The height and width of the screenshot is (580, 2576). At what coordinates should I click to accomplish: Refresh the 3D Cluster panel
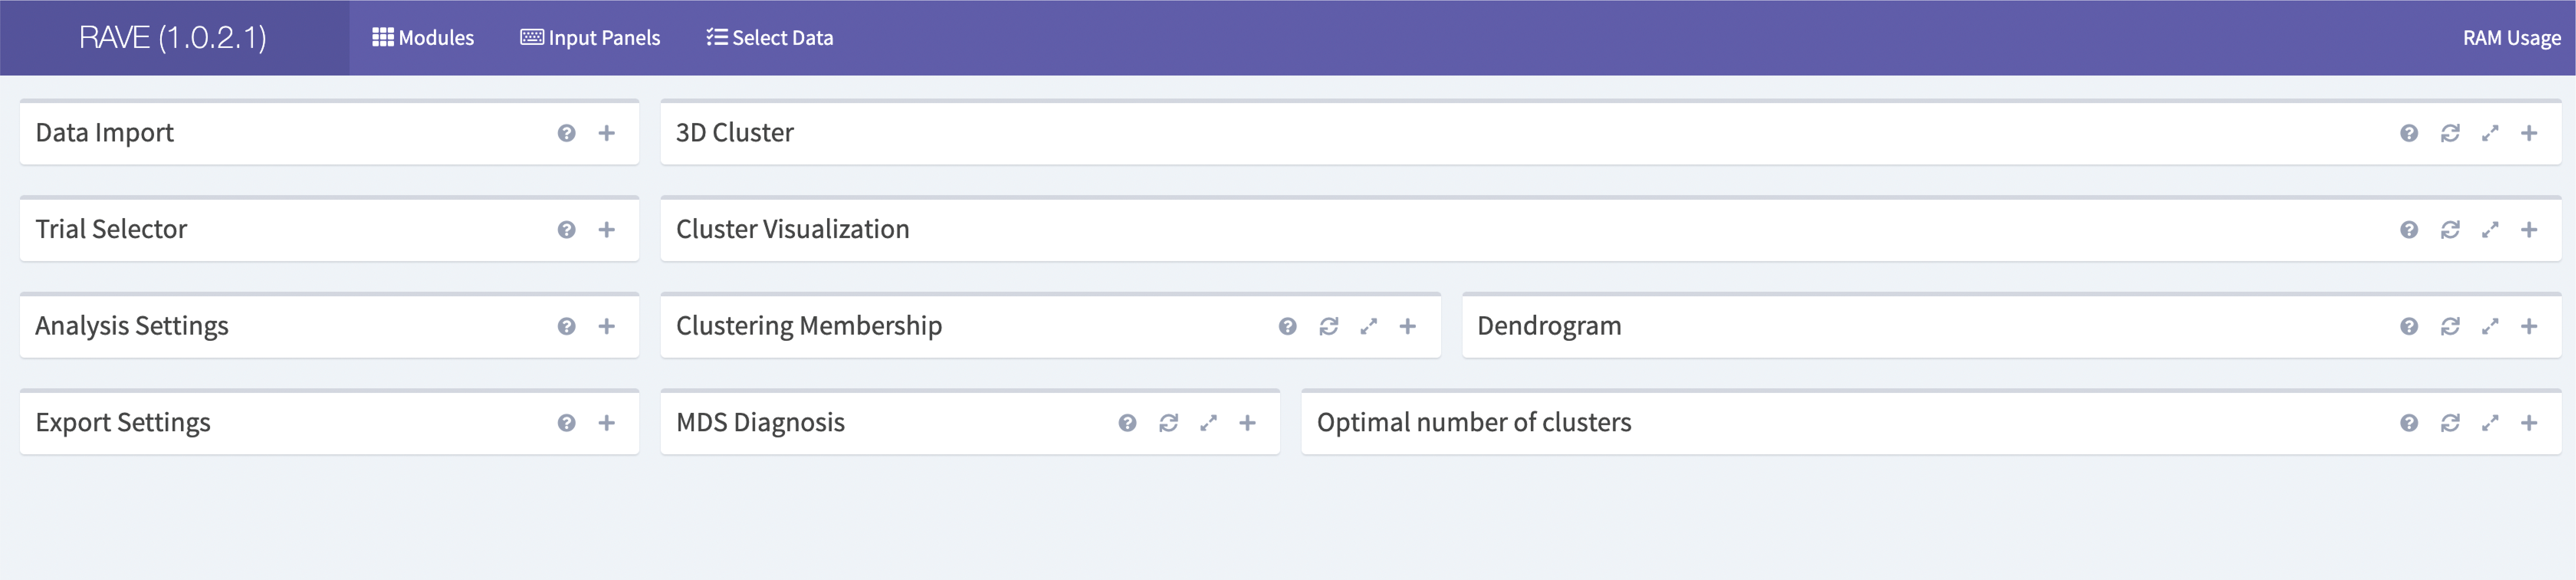coord(2449,133)
